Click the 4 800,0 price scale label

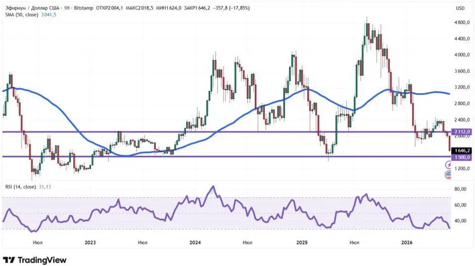462,22
